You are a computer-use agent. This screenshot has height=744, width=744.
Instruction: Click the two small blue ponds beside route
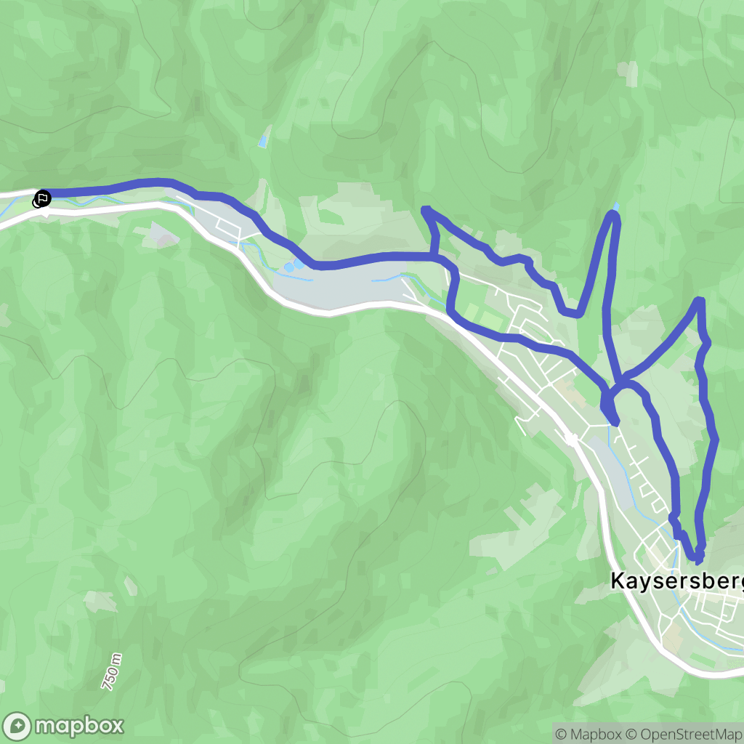pyautogui.click(x=294, y=265)
